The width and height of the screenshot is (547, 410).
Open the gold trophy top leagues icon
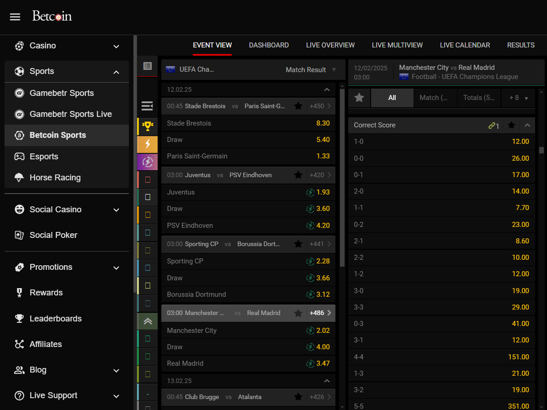(x=147, y=126)
